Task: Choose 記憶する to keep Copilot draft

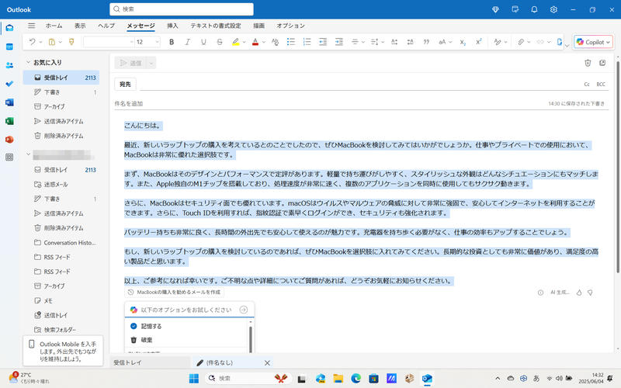Action: (186, 326)
